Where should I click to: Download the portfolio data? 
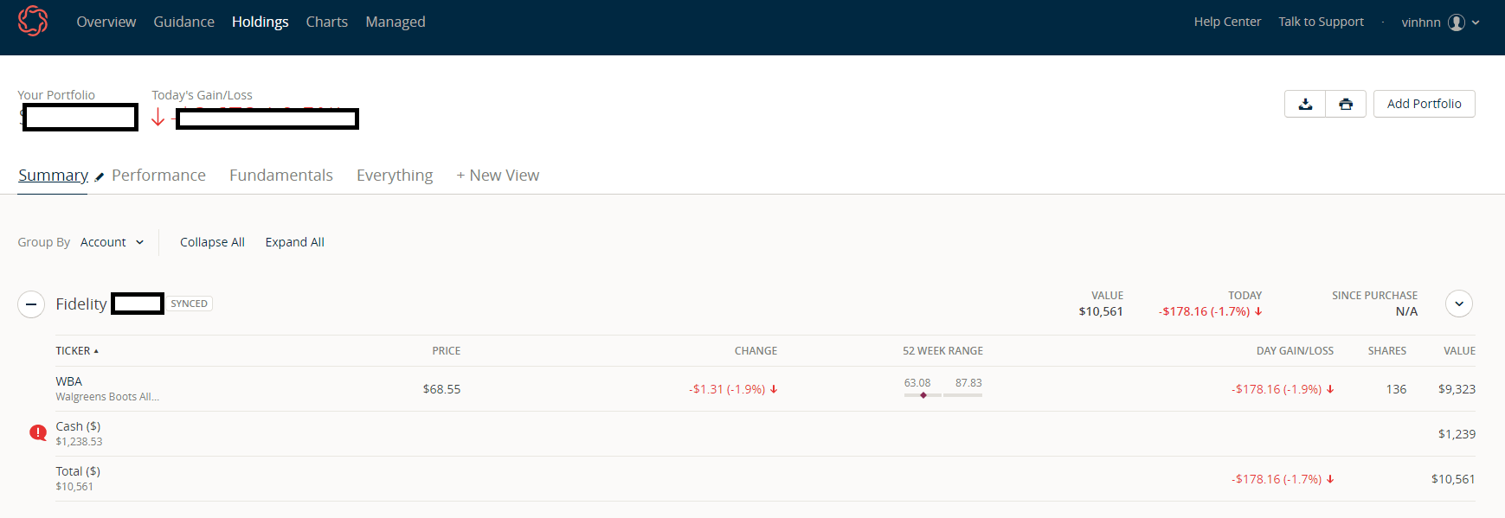[1305, 104]
